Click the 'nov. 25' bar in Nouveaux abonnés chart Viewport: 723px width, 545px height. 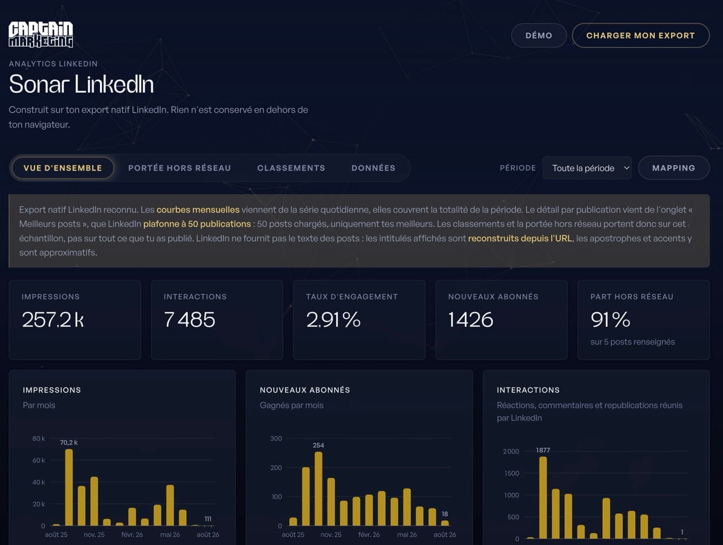[331, 502]
